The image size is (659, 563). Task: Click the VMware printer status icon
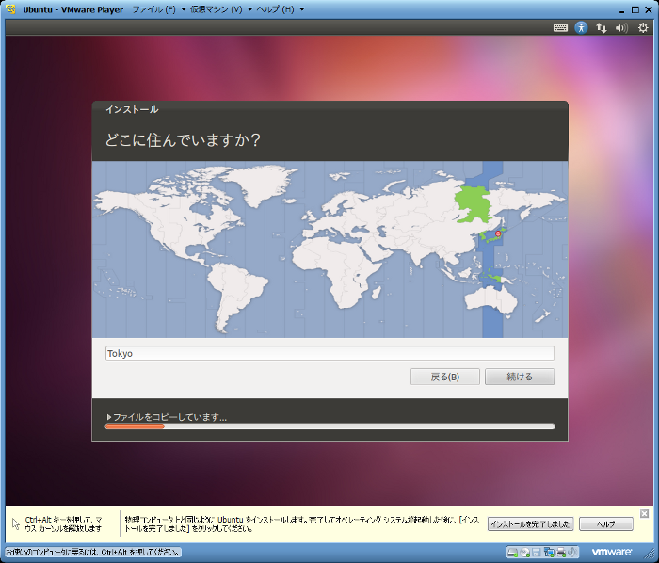561,553
